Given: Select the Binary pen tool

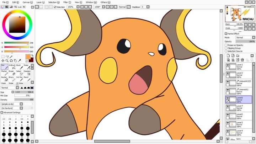Looking at the screenshot, I should [12, 79].
